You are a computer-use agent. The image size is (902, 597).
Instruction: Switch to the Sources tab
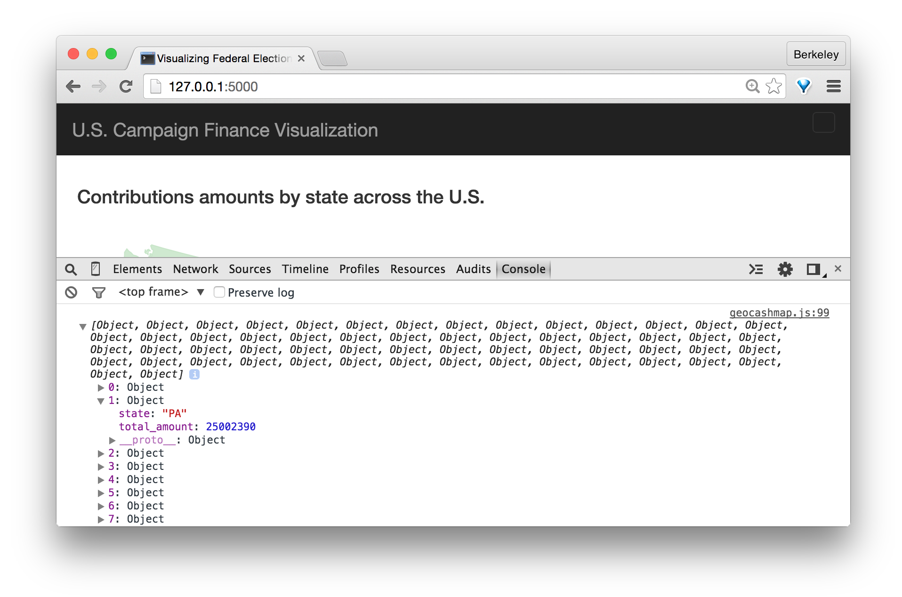coord(250,269)
